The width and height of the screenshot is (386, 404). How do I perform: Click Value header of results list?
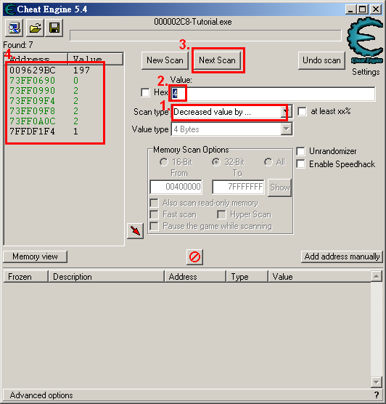coord(96,59)
